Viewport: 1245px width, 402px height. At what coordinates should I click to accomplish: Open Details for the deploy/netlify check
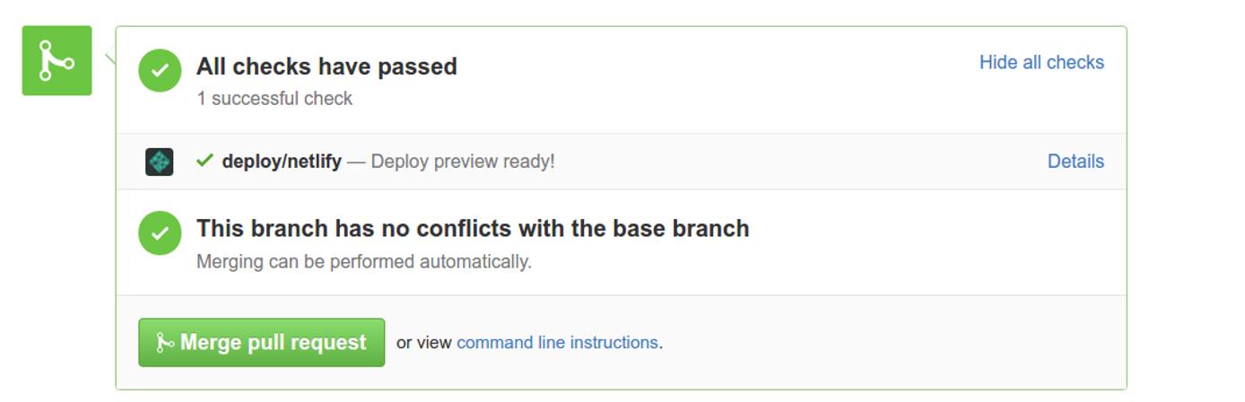tap(1075, 162)
